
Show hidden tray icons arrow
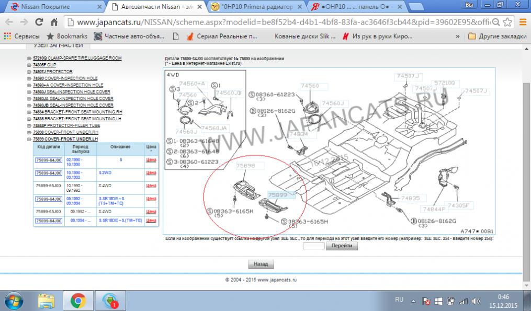point(414,301)
